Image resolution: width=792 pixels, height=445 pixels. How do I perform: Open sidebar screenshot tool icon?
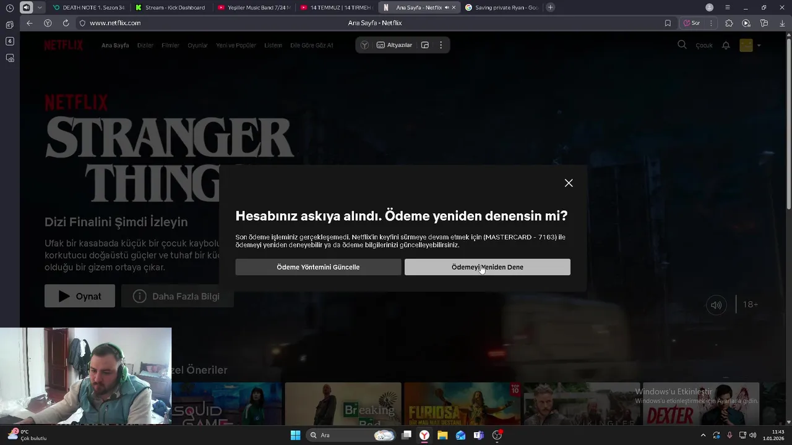click(x=9, y=58)
